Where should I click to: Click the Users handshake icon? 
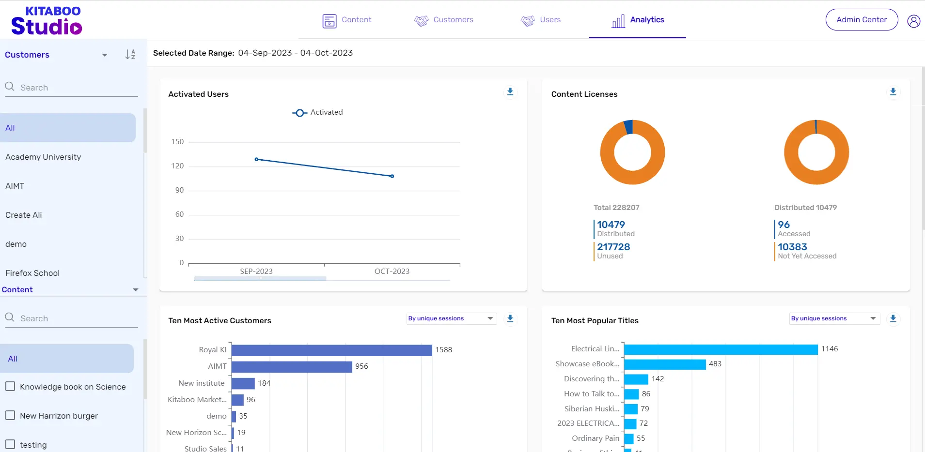(528, 21)
